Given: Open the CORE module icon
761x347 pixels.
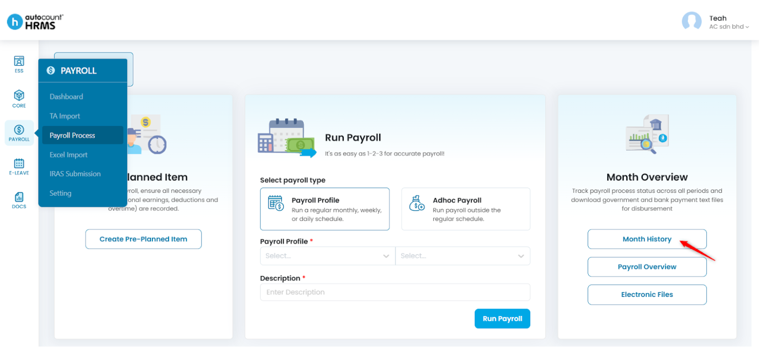Looking at the screenshot, I should 19,99.
